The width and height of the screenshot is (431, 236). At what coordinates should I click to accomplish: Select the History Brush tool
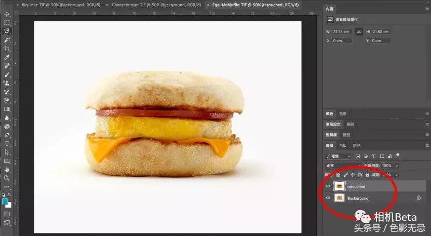tap(7, 92)
